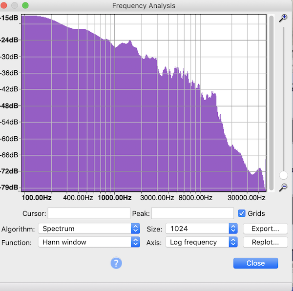This screenshot has height=291, width=293.
Task: Click the 1000.00Hz axis label
Action: tap(115, 198)
